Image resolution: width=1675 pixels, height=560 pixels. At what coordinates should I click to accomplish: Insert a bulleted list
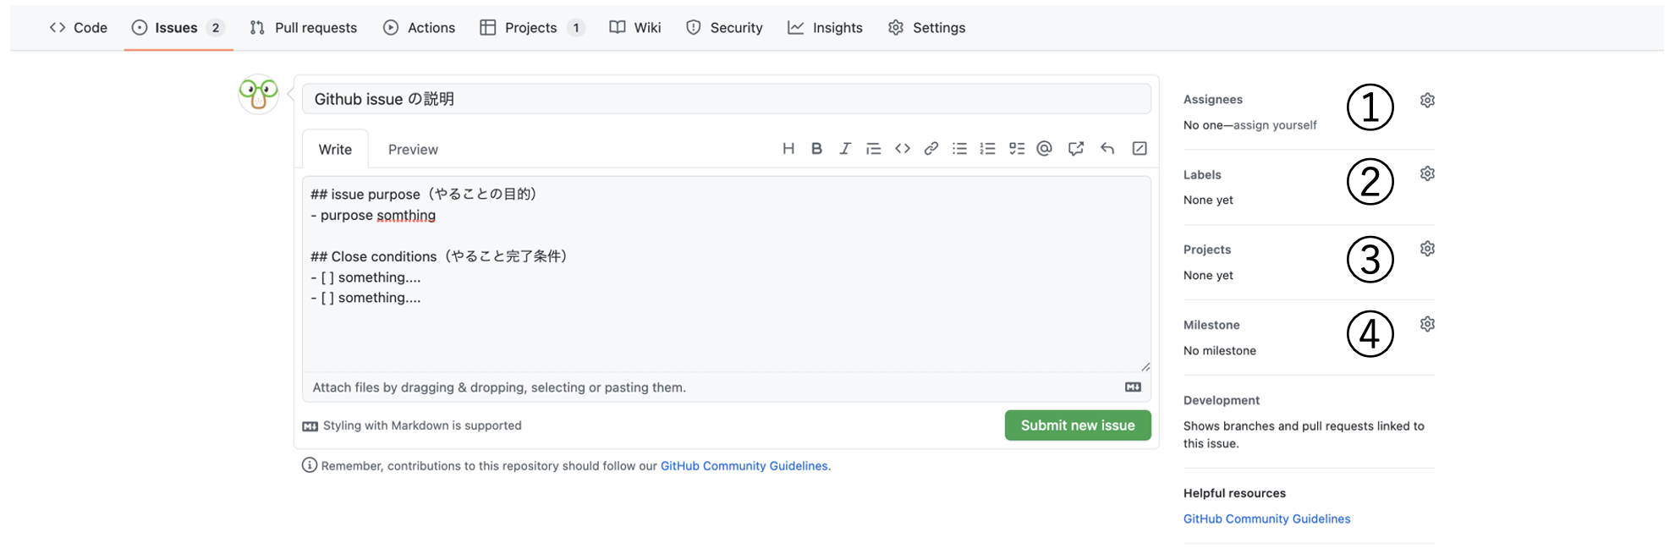959,149
